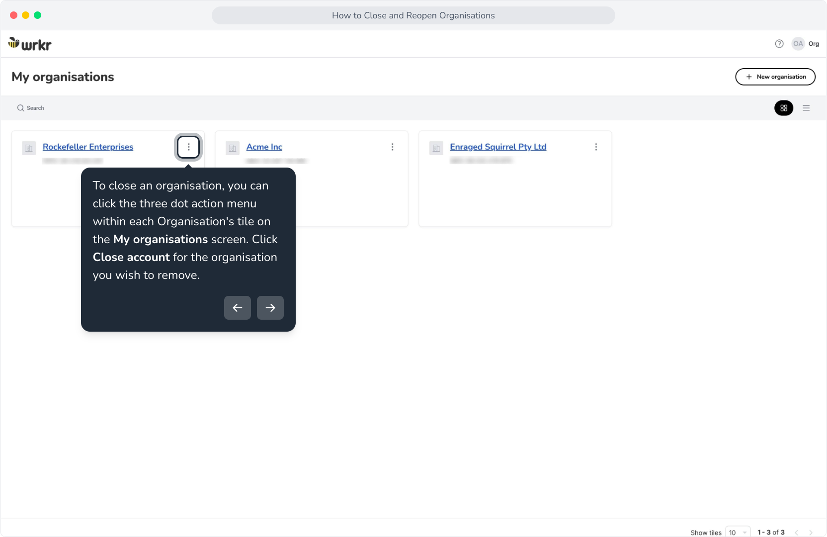Open Acme Inc three-dot action menu
The image size is (827, 537).
pyautogui.click(x=392, y=147)
